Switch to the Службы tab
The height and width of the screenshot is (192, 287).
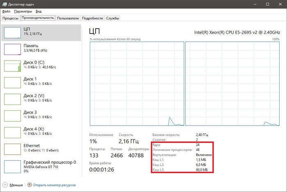(x=113, y=18)
